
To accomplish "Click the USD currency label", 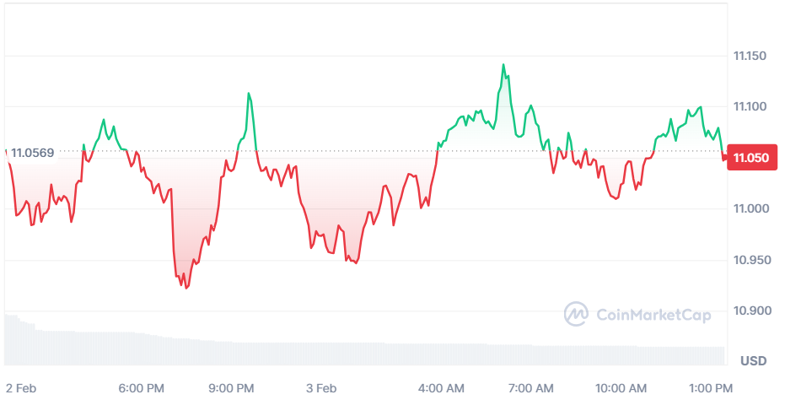I will point(753,360).
